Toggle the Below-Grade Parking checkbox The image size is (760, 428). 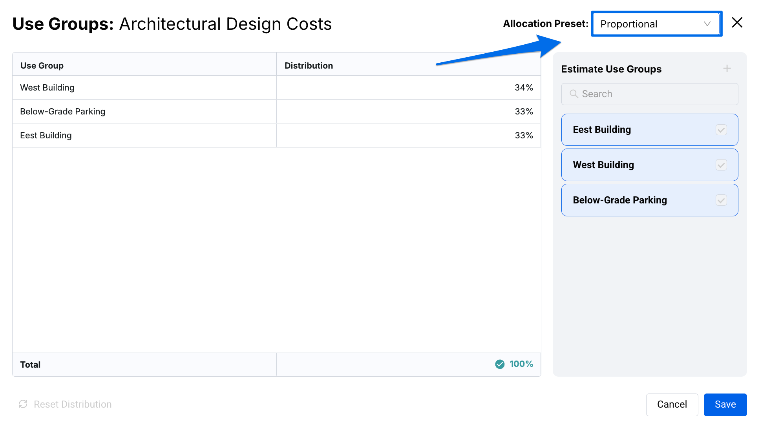pyautogui.click(x=721, y=200)
